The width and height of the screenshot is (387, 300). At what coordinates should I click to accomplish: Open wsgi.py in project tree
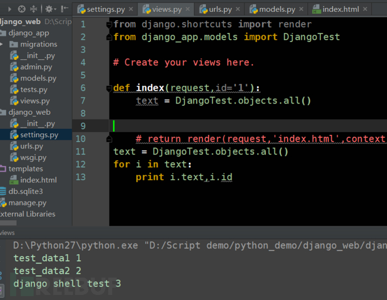[x=29, y=158]
